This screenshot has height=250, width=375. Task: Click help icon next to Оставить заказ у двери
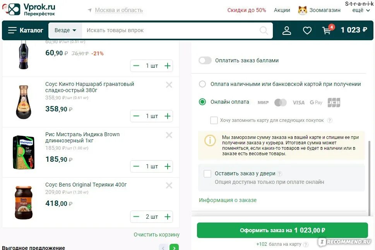coord(279,174)
